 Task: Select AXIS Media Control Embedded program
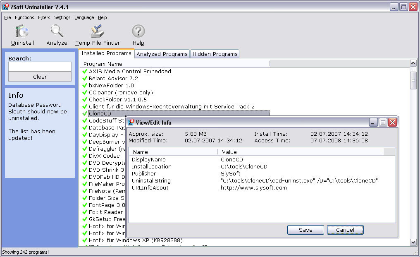130,71
